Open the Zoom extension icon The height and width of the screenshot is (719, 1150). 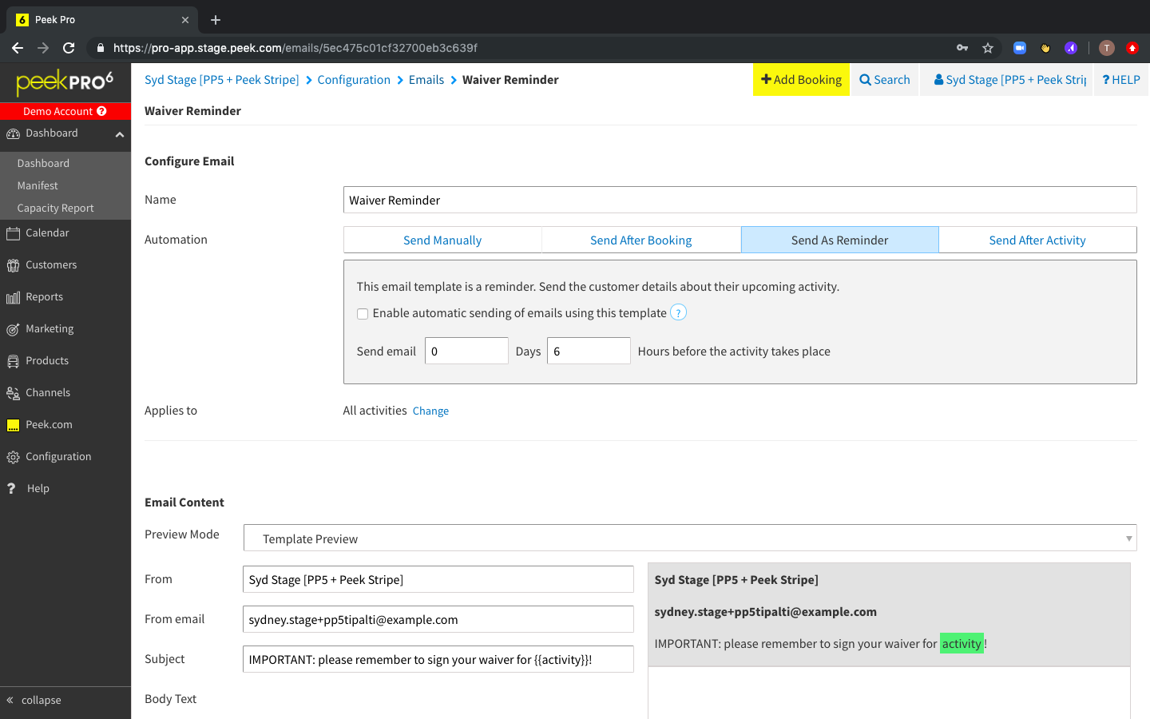[x=1020, y=48]
